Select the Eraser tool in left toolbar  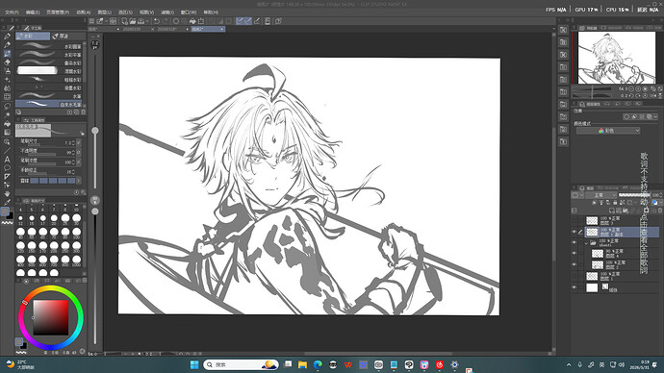coord(7,62)
